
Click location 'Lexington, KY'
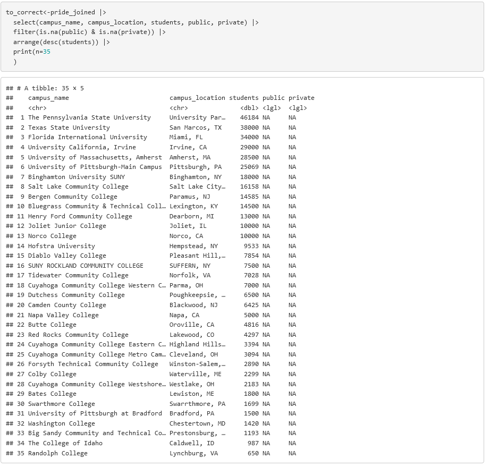(x=193, y=207)
